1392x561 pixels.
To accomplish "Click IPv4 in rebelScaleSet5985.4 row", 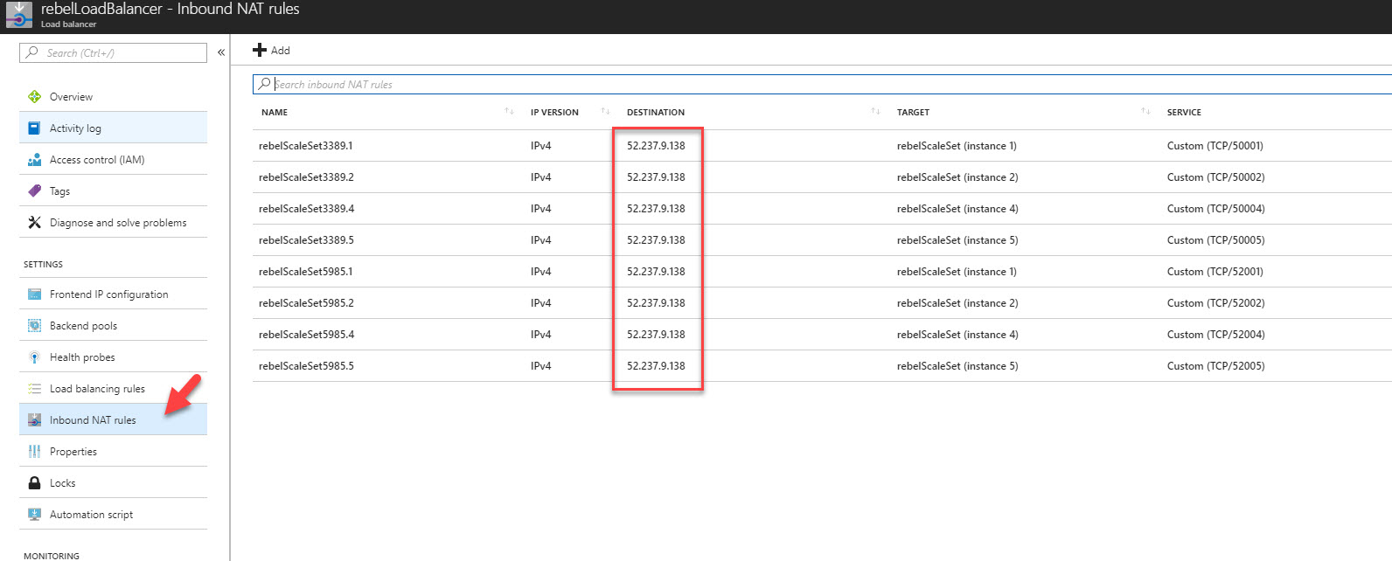I will 540,335.
